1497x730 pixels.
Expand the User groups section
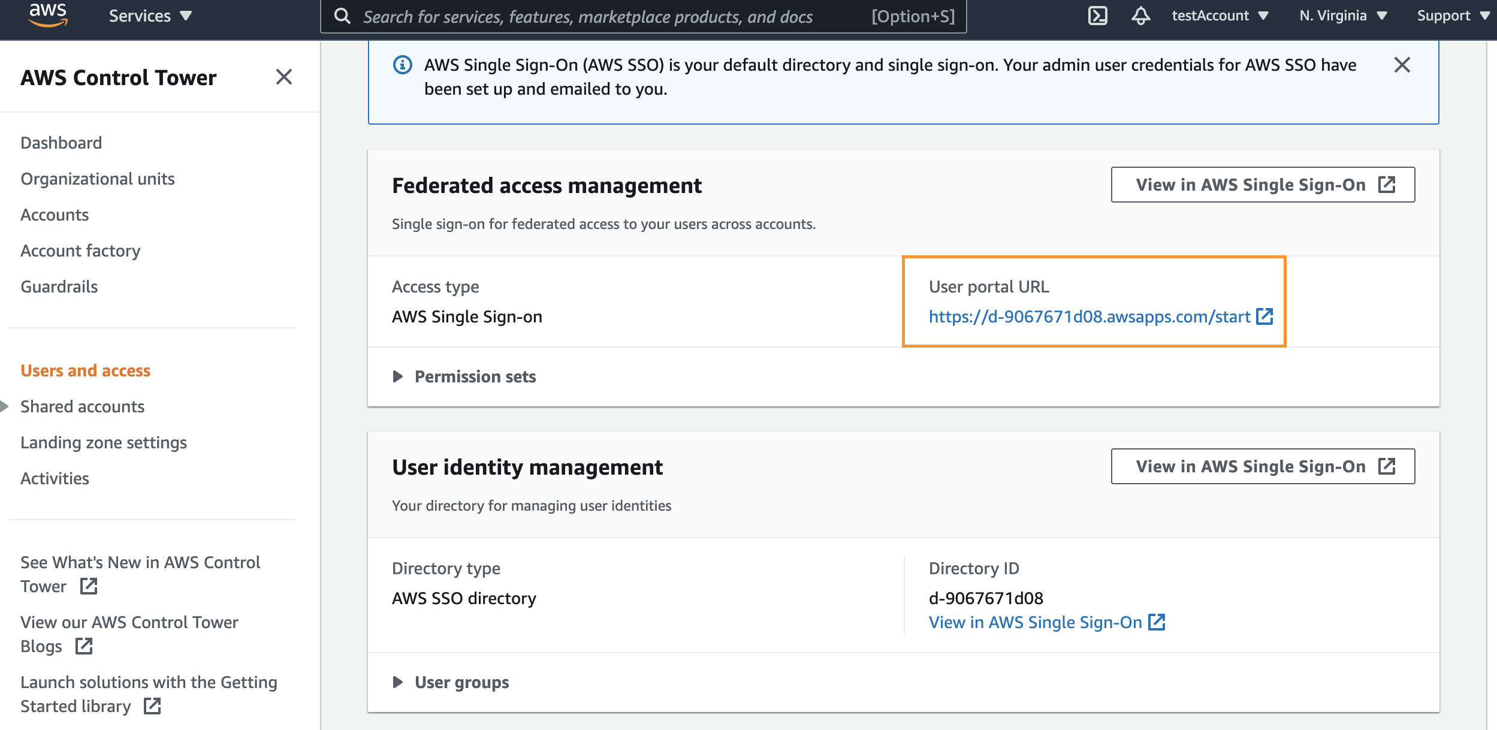pyautogui.click(x=451, y=682)
